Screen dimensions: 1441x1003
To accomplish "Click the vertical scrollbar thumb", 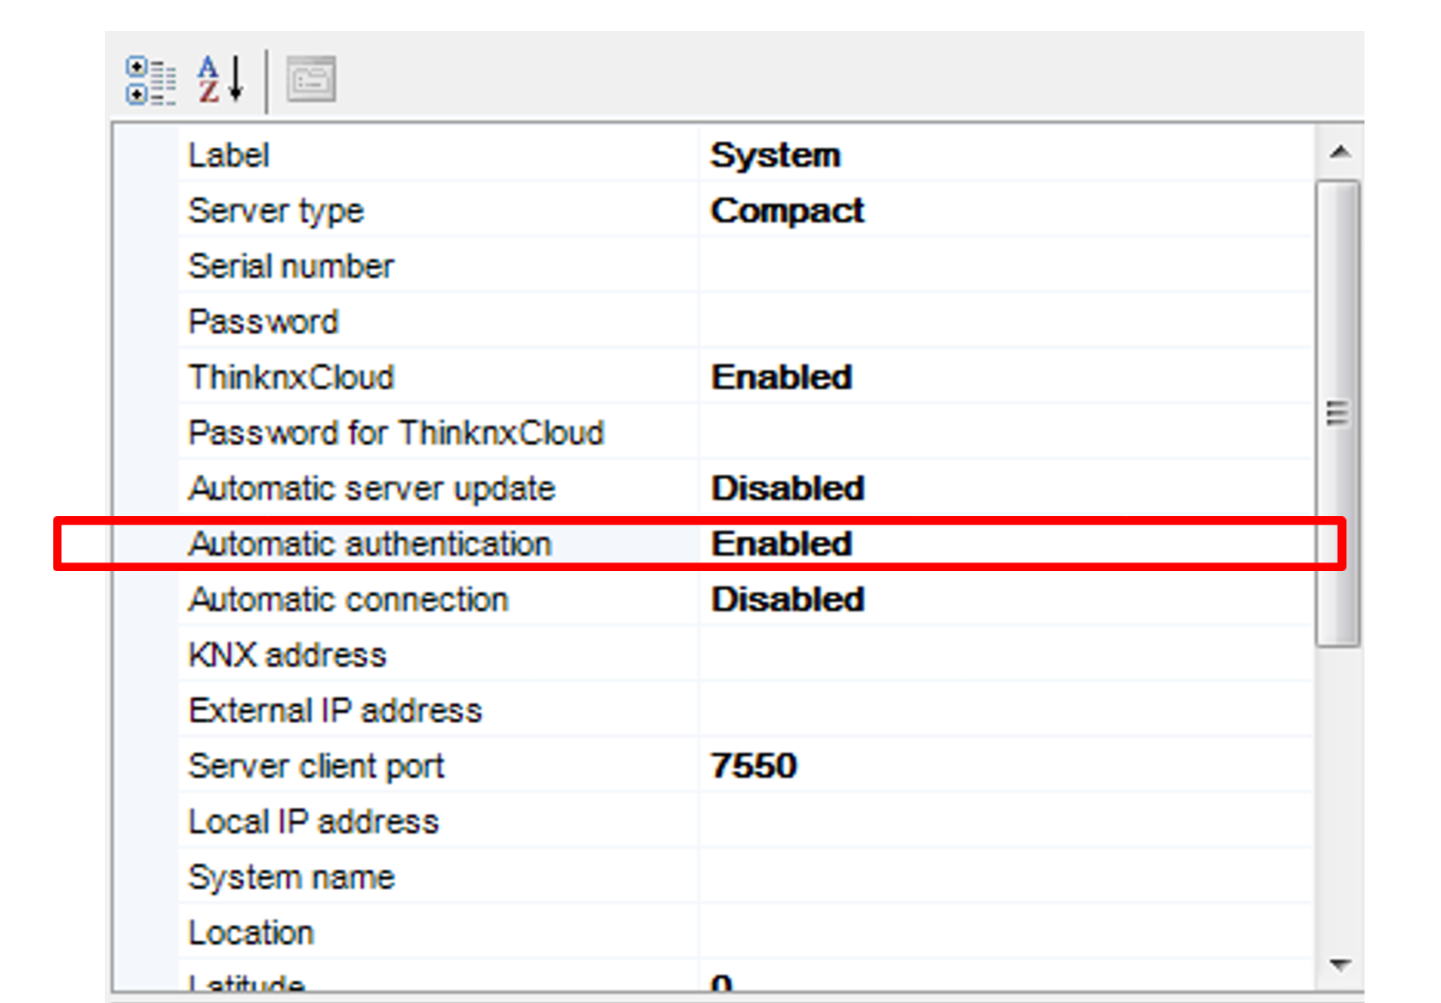I will tap(1337, 412).
